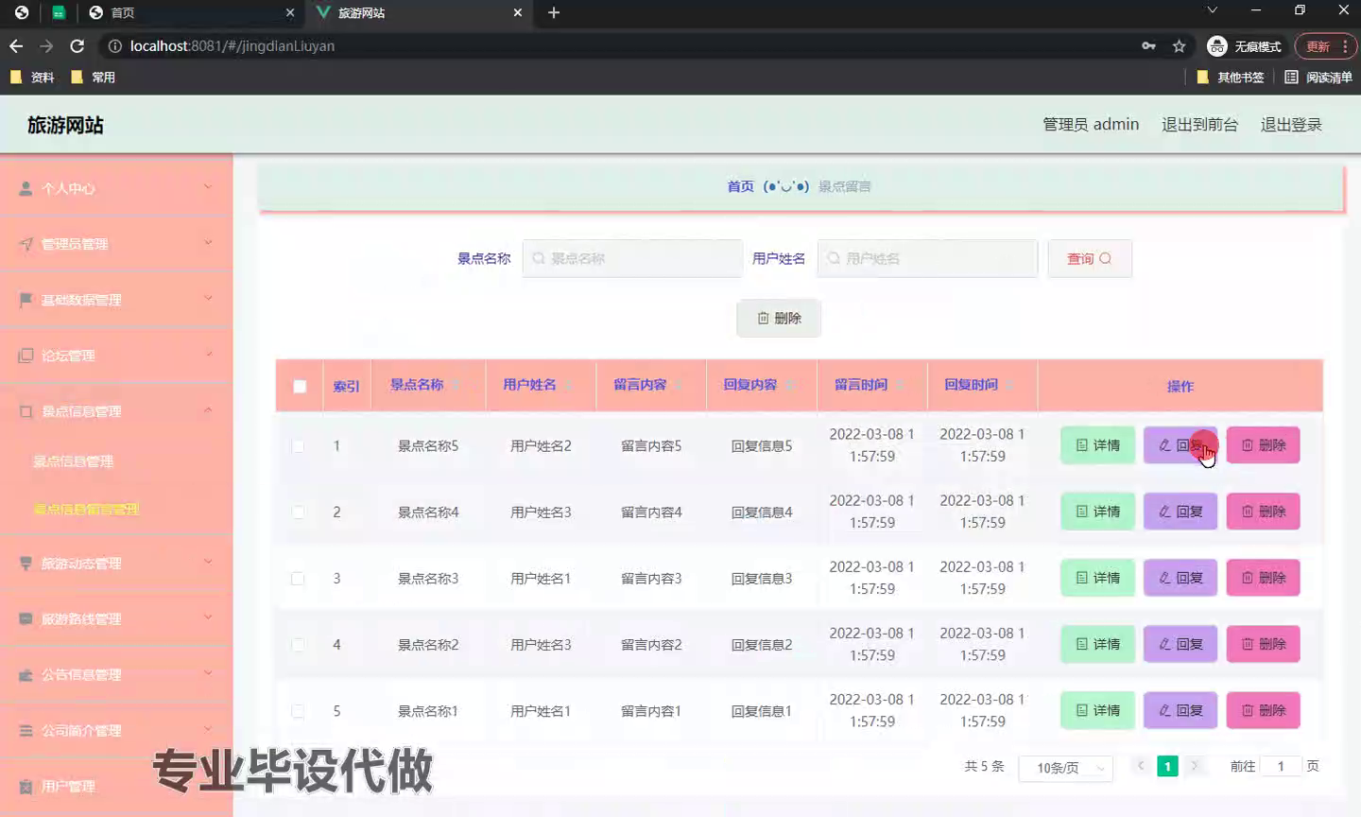Open new browser tab plus button
This screenshot has height=817, width=1361.
click(554, 12)
